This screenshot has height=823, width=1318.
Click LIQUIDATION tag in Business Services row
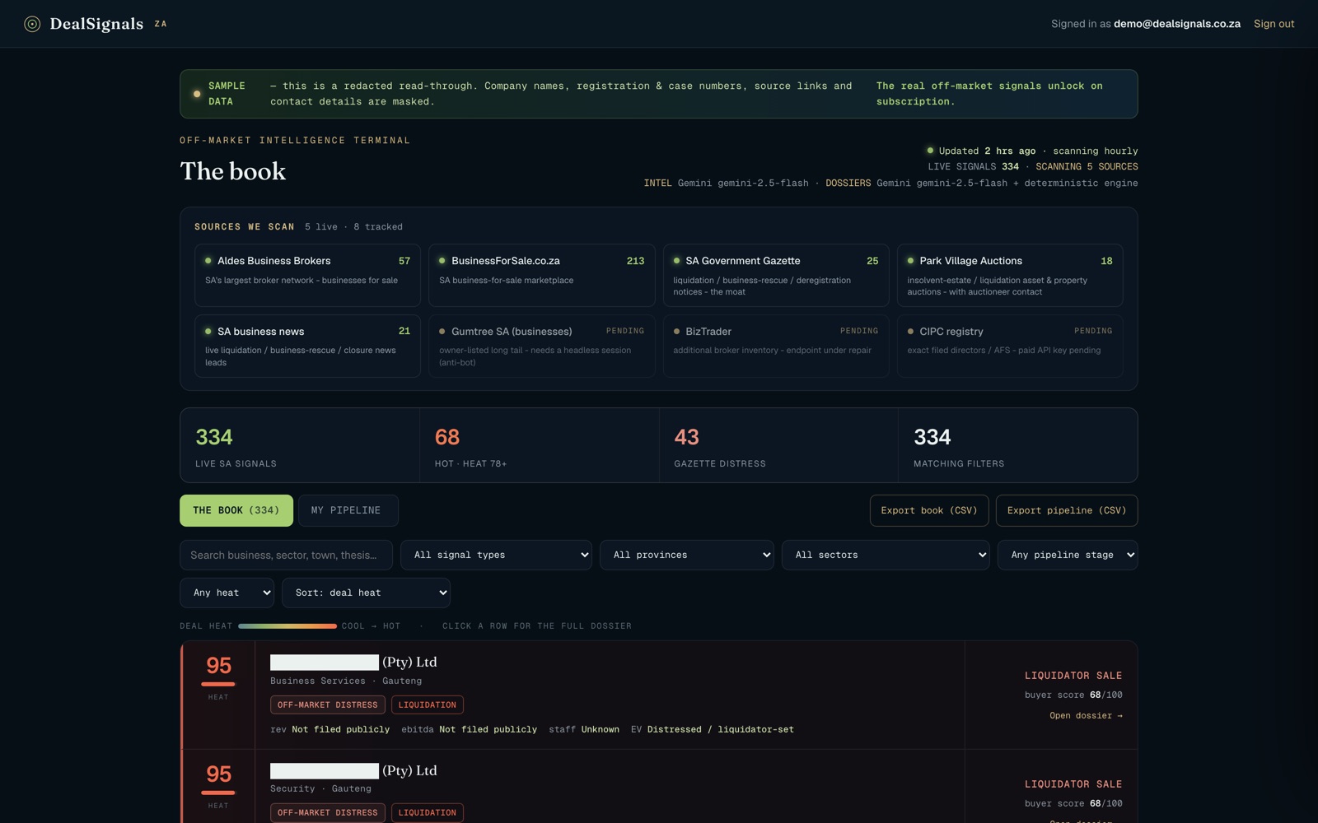tap(428, 705)
